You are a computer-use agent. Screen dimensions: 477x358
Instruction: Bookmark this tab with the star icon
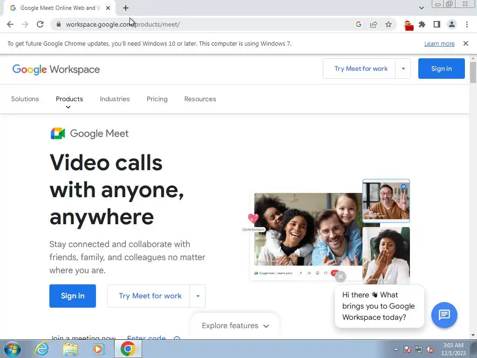pyautogui.click(x=388, y=24)
